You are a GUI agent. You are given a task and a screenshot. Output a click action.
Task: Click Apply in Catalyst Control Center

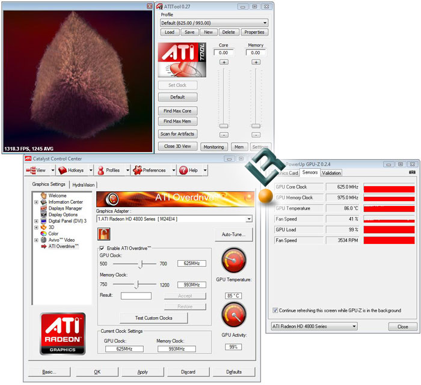pos(143,372)
